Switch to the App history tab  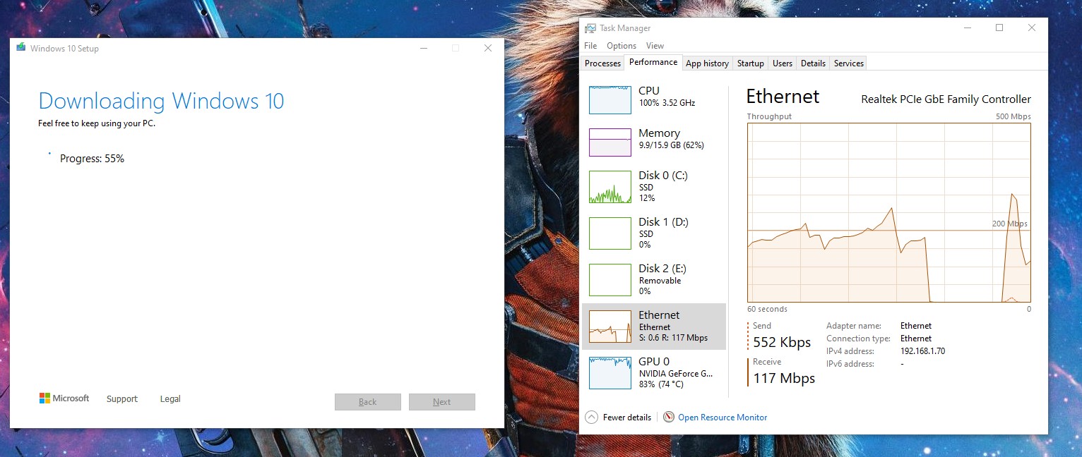pos(707,63)
